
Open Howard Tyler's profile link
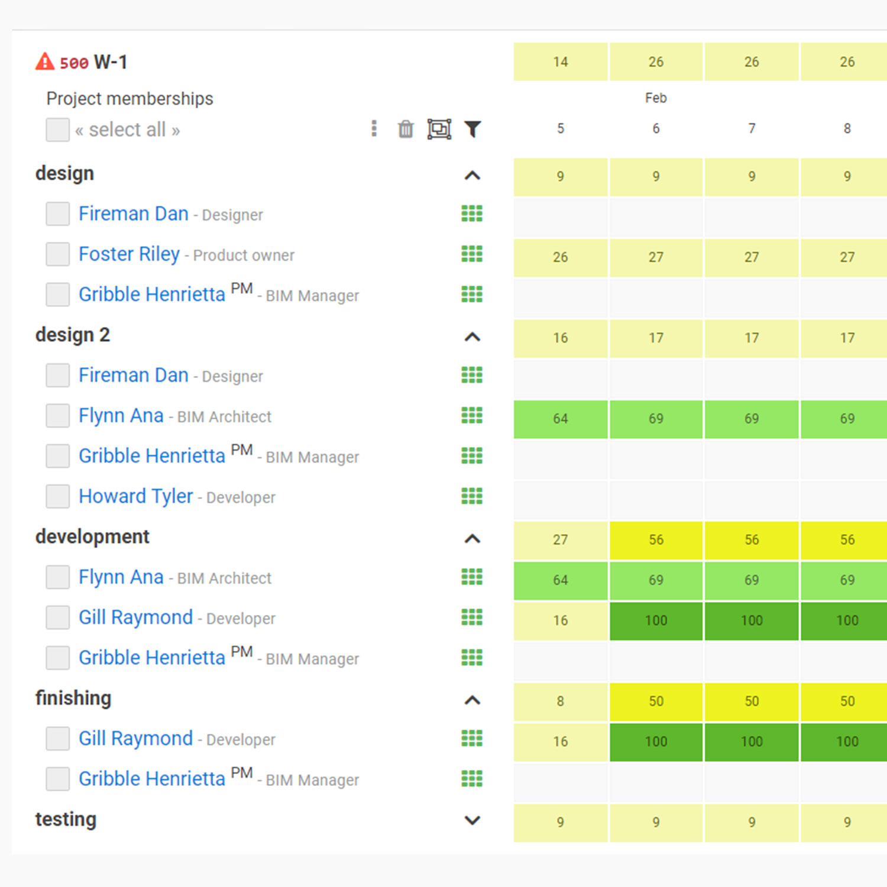click(x=136, y=496)
